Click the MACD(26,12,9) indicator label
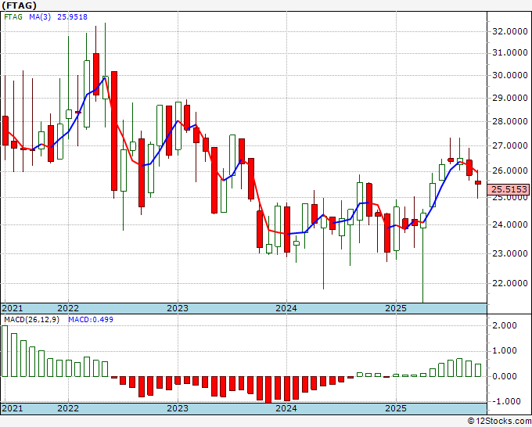 pos(31,320)
